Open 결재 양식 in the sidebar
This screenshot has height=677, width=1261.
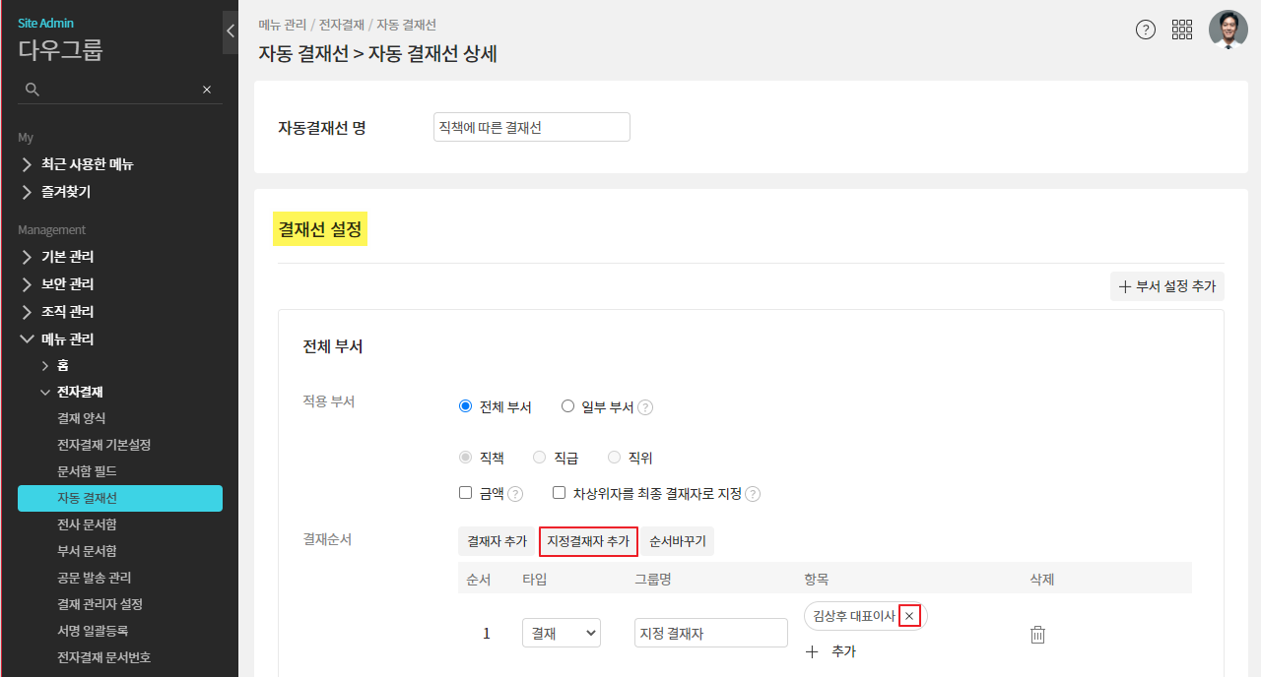pos(81,418)
